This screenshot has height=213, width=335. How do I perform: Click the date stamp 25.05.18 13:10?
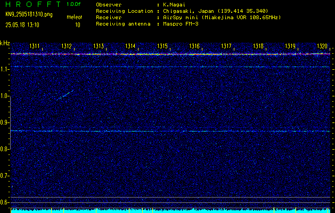click(x=22, y=25)
